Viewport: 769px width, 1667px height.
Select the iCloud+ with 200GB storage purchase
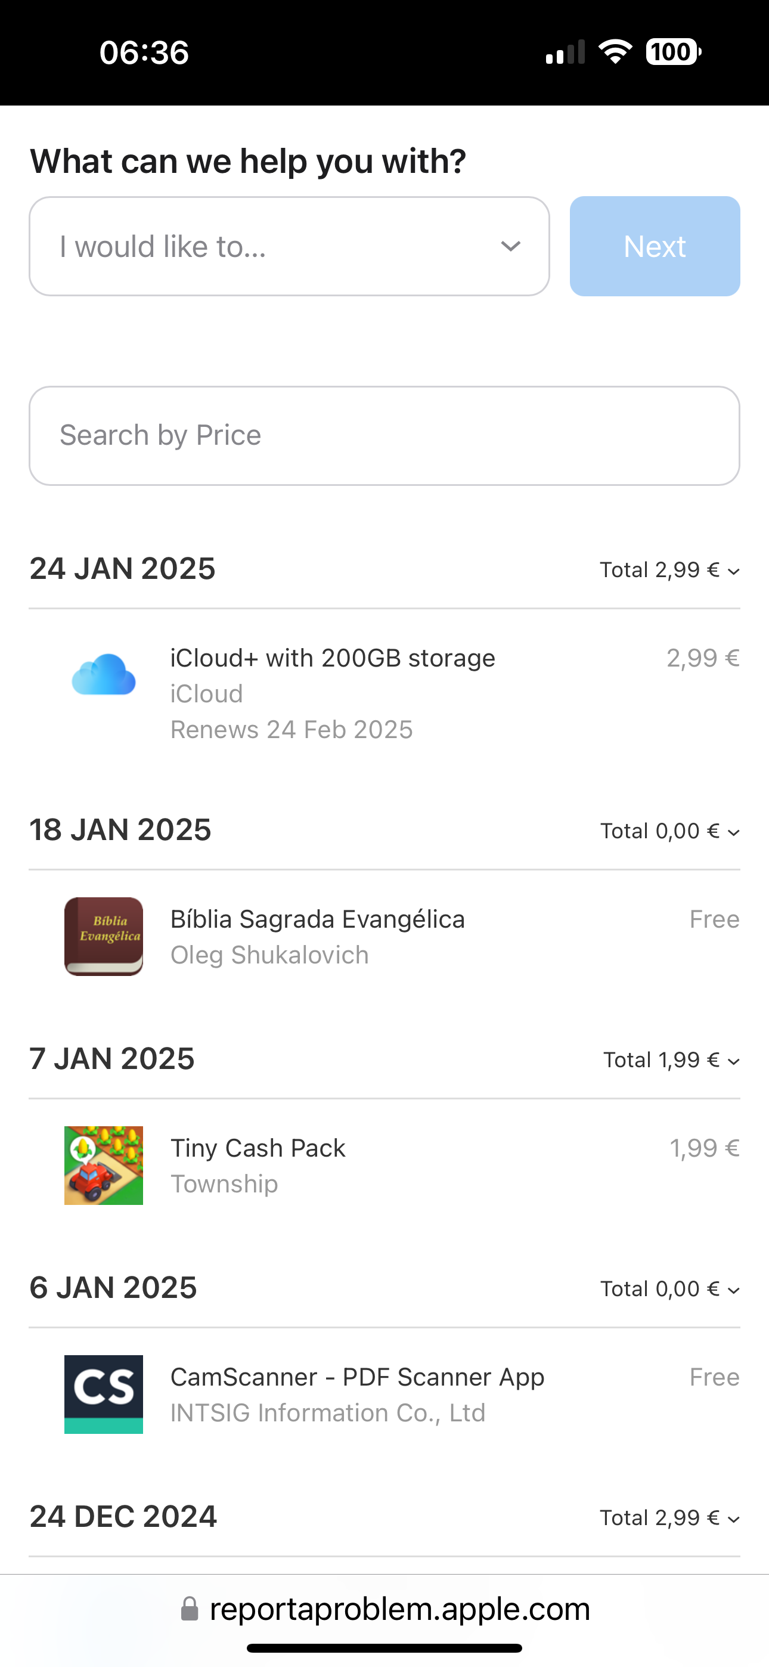click(333, 659)
